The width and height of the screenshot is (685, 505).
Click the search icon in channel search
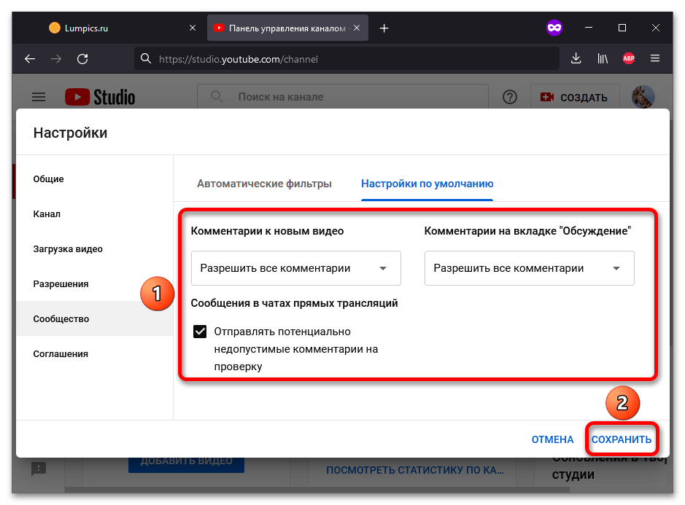[x=217, y=97]
